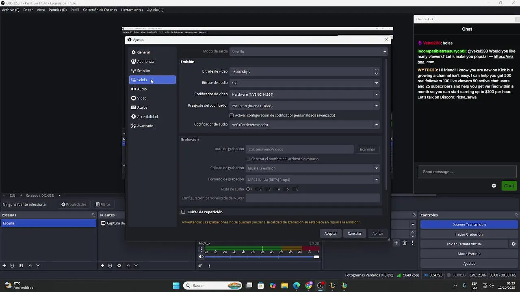Image resolution: width=520 pixels, height=292 pixels.
Task: Select audio track 5 option
Action: (x=286, y=189)
